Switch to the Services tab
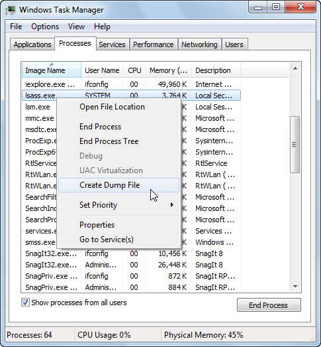The image size is (321, 347). 112,44
